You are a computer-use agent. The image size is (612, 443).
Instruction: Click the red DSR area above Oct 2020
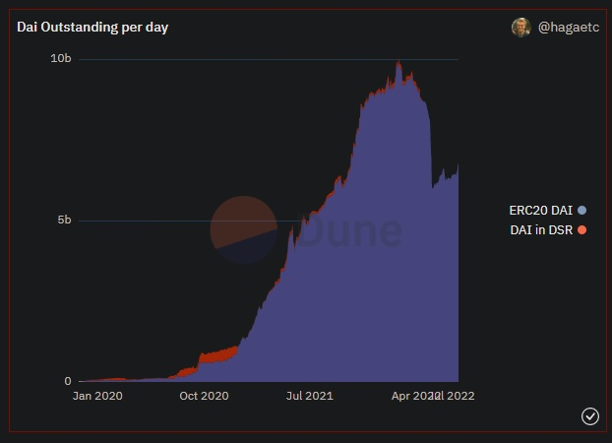(216, 352)
